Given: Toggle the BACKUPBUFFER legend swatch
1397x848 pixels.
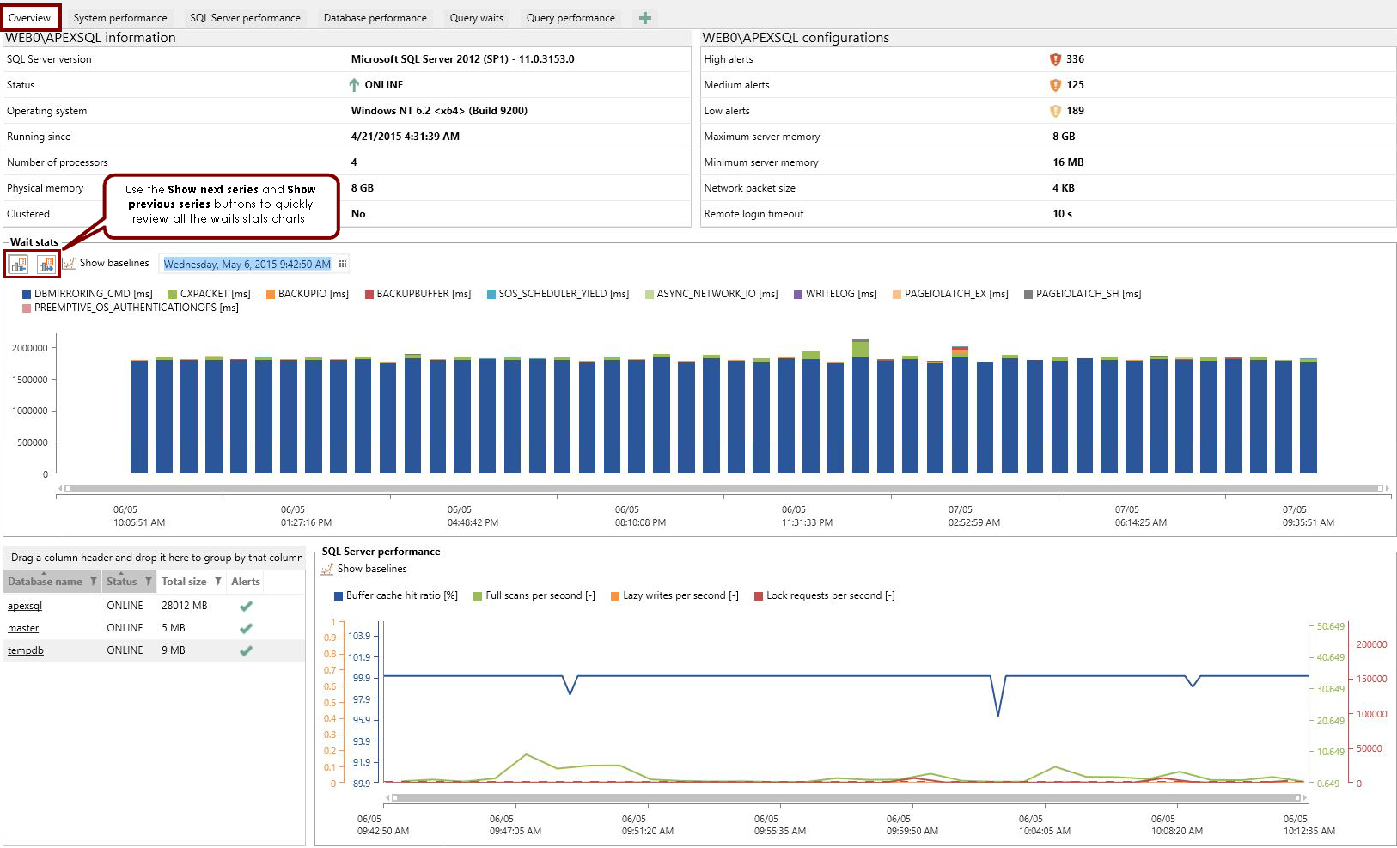Looking at the screenshot, I should pos(369,295).
